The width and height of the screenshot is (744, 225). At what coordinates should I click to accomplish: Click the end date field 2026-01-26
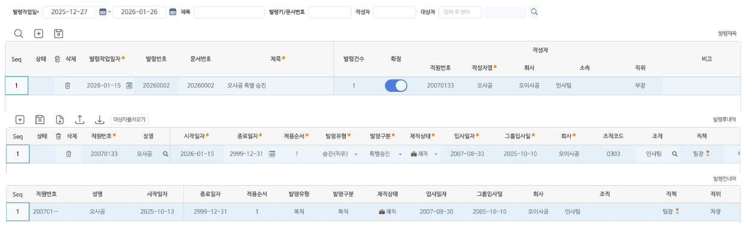(139, 12)
